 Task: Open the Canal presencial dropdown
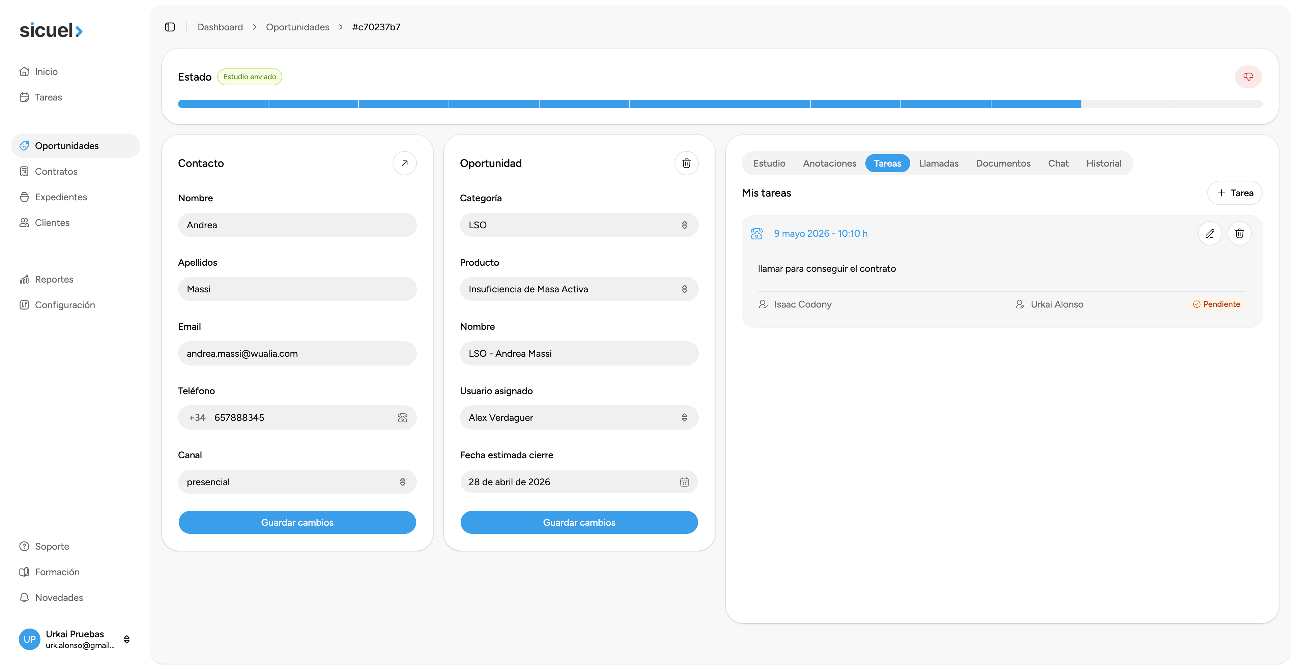pos(297,482)
